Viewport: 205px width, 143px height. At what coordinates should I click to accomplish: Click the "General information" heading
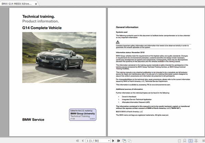tap(127, 27)
